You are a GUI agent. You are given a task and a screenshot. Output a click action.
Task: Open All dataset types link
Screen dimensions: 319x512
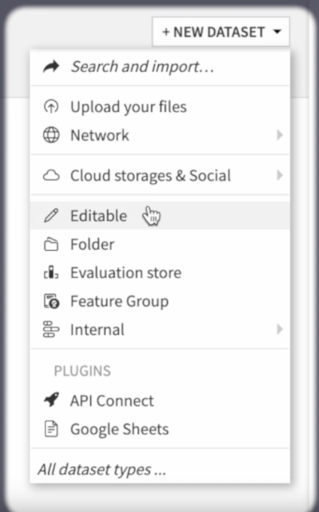[101, 469]
